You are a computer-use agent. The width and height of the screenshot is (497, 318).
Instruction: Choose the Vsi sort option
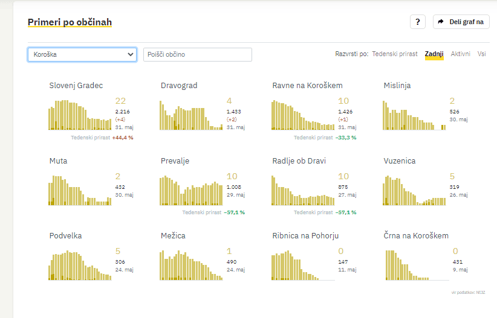tap(481, 54)
